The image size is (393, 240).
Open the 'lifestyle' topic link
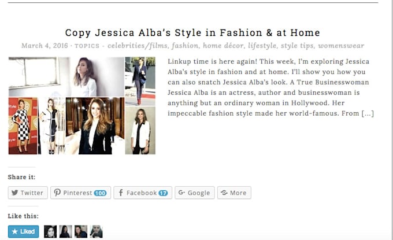point(262,46)
